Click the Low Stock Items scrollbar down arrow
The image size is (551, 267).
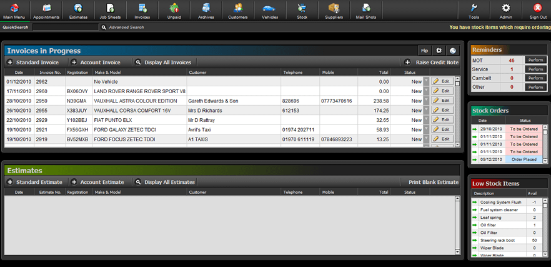(545, 254)
